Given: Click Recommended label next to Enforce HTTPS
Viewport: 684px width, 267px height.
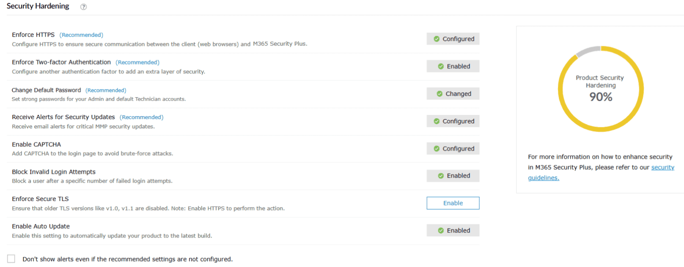Looking at the screenshot, I should (81, 35).
